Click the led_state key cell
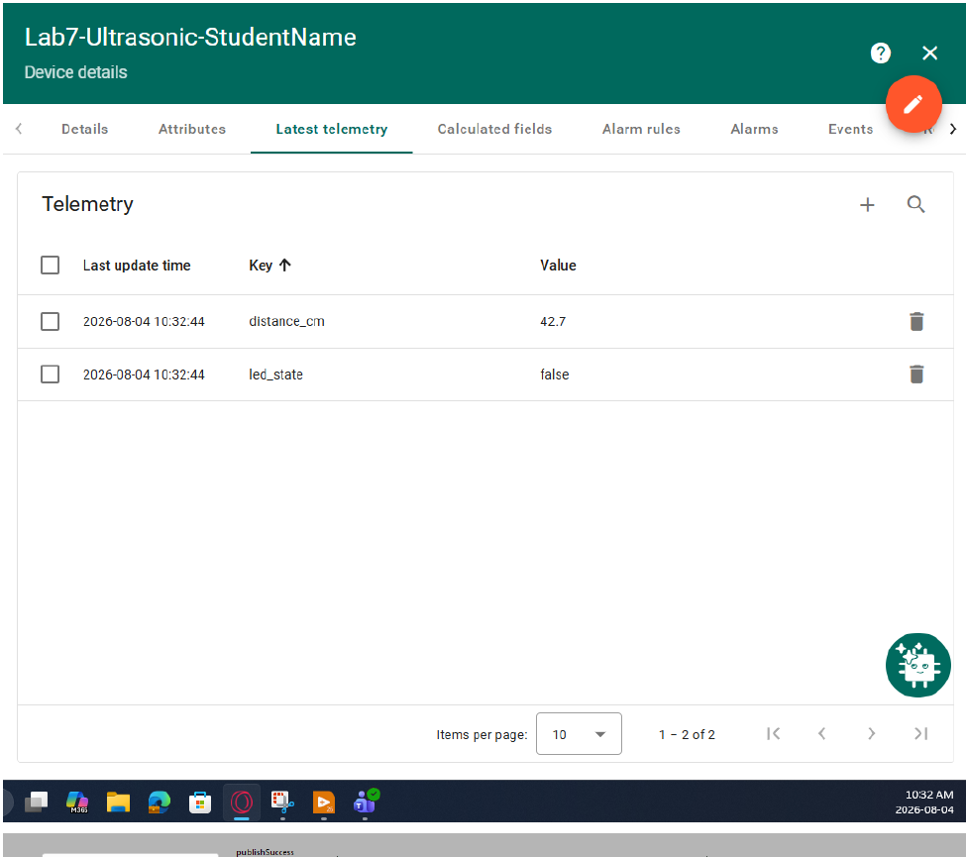The image size is (966, 857). coord(276,375)
